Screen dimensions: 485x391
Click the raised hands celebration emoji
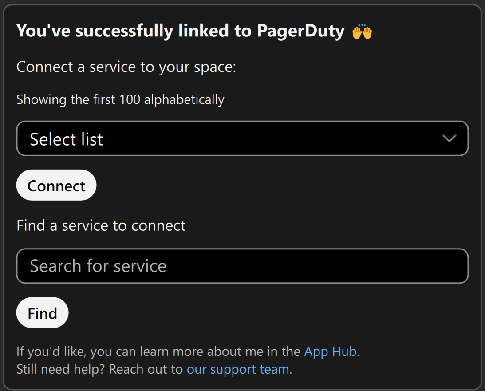(x=362, y=32)
